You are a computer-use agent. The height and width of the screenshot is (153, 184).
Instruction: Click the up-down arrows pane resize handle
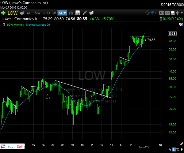(x=4, y=24)
